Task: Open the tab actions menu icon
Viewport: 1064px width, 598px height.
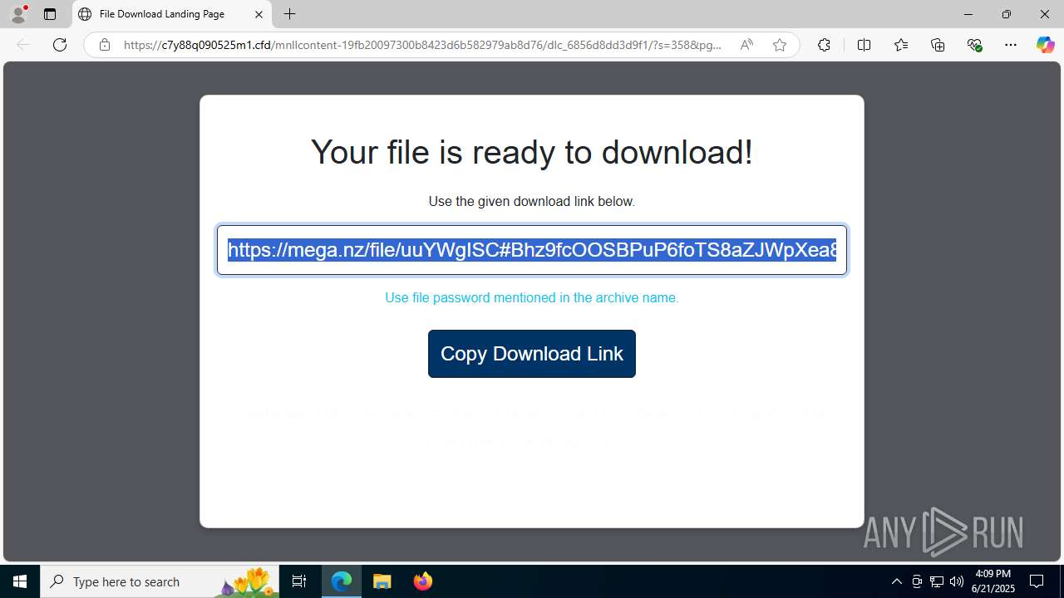Action: pyautogui.click(x=50, y=14)
